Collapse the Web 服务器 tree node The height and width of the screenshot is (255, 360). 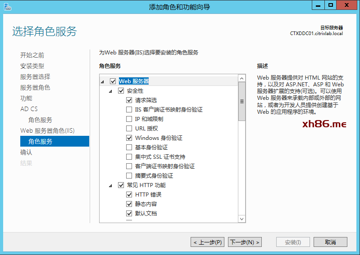(102, 82)
